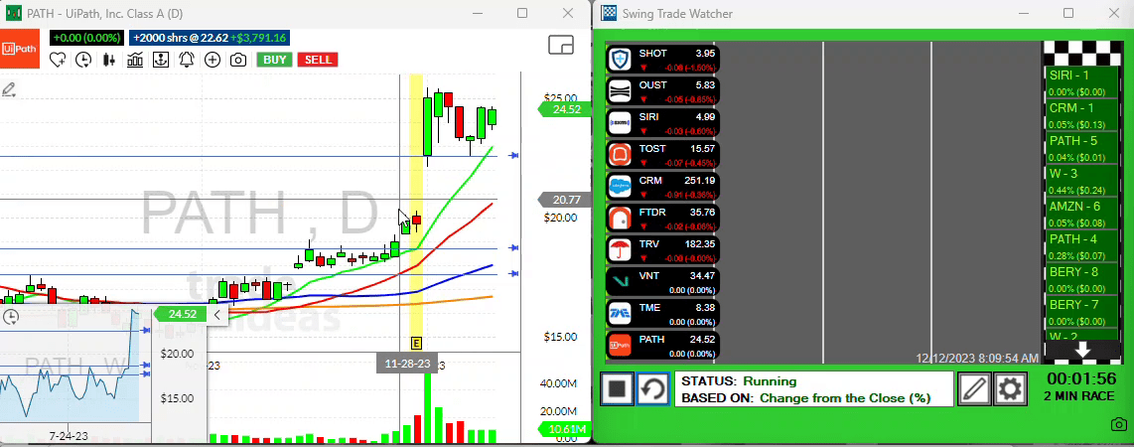
Task: Click the down arrow below leaderboard
Action: click(x=1082, y=351)
